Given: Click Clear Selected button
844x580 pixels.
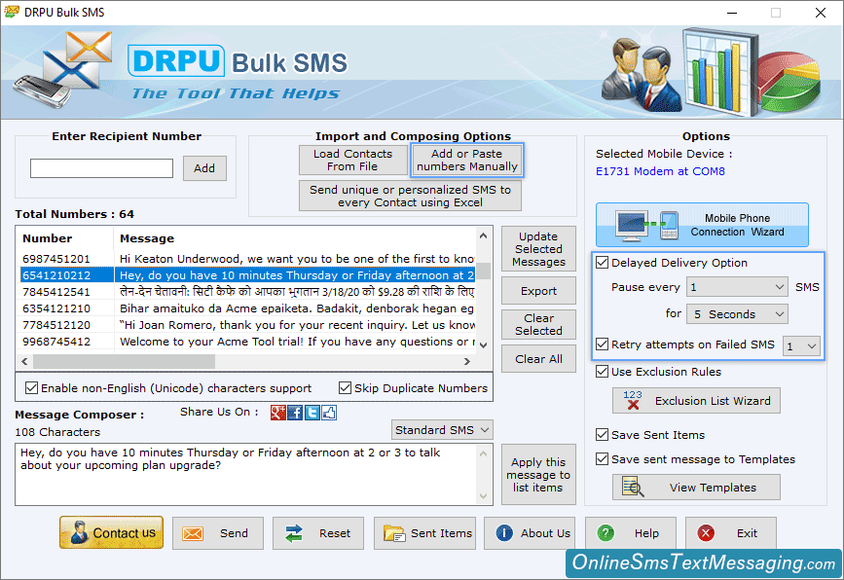Looking at the screenshot, I should tap(538, 324).
